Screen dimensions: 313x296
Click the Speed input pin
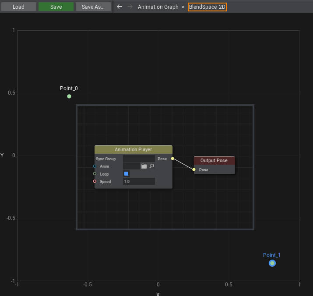click(x=95, y=181)
